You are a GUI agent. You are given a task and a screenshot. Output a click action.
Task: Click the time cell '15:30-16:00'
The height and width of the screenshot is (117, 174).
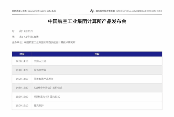click(22, 97)
